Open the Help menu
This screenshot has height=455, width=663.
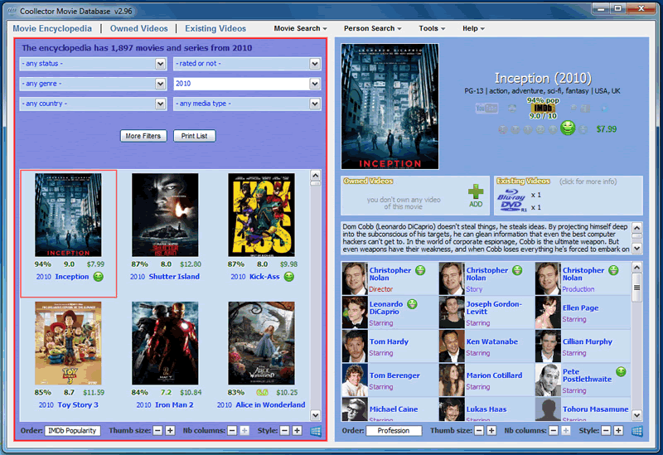pyautogui.click(x=473, y=28)
